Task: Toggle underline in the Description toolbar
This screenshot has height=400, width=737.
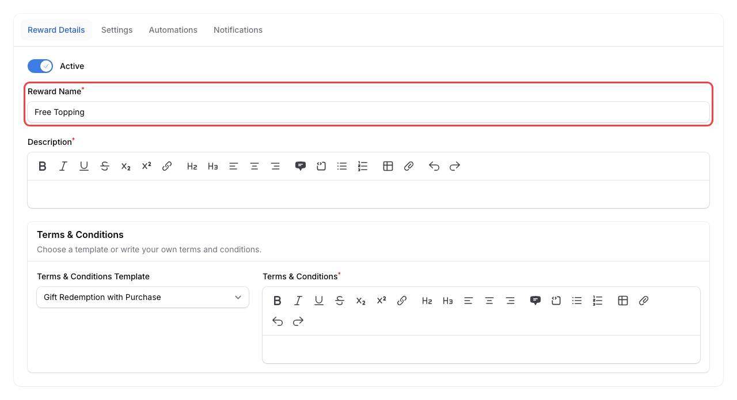Action: click(83, 166)
